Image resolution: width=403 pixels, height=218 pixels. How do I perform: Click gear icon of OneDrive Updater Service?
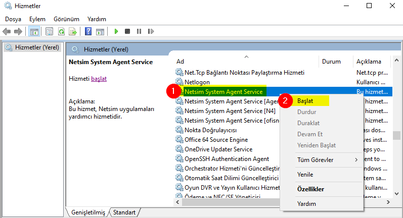pyautogui.click(x=179, y=149)
